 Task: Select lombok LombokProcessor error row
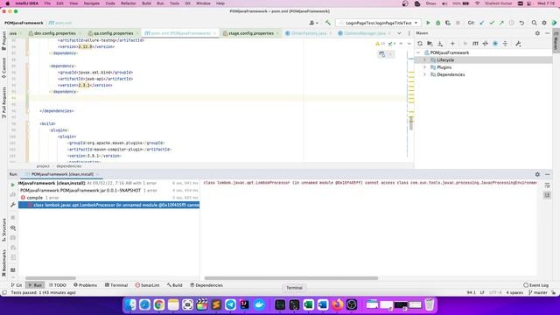pos(108,205)
